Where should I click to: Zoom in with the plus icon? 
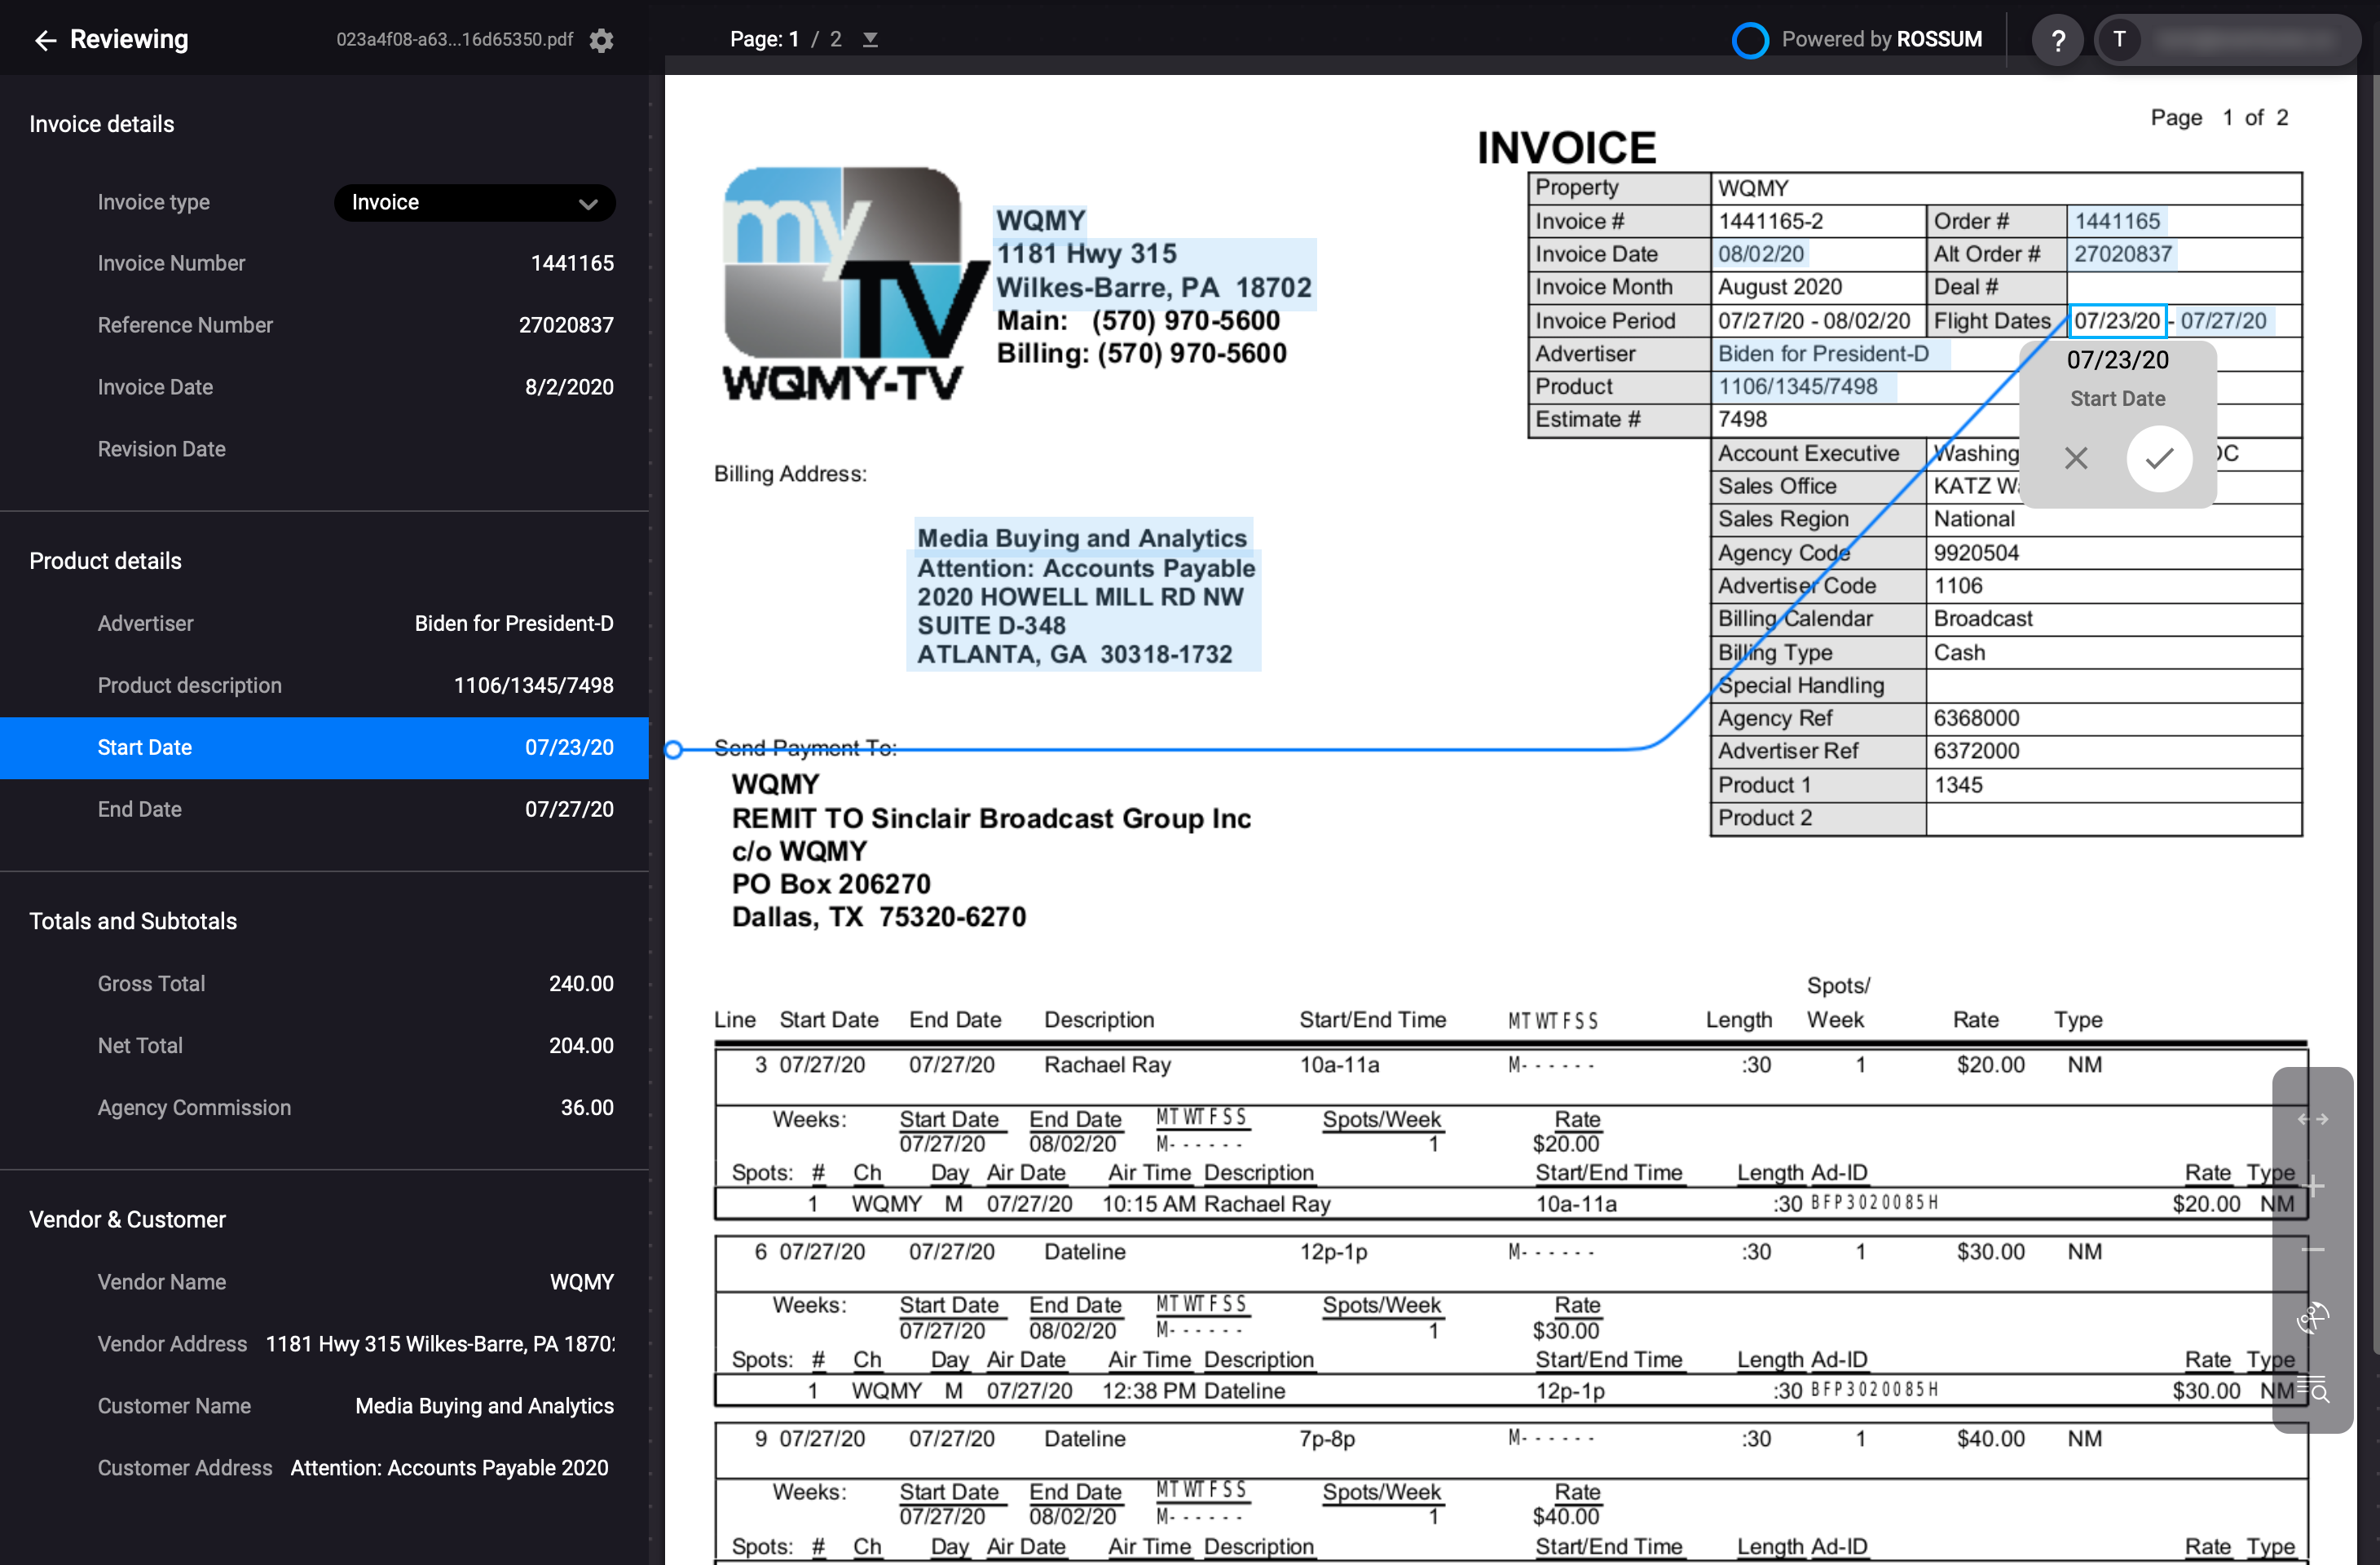click(2312, 1186)
